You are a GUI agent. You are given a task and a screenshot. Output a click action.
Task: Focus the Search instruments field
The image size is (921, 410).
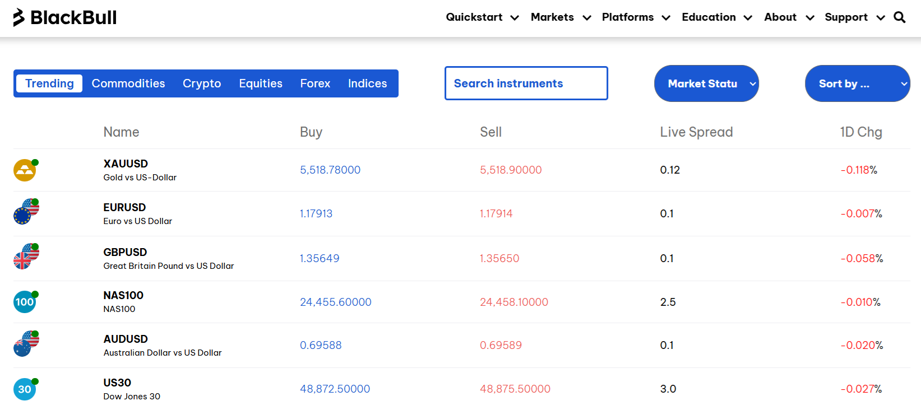point(526,83)
